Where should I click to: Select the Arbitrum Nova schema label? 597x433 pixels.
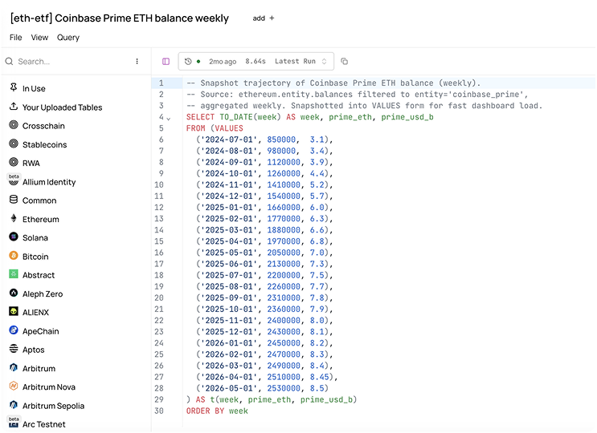49,386
